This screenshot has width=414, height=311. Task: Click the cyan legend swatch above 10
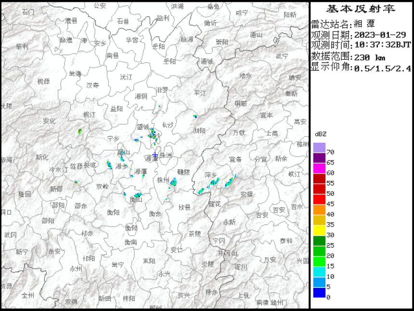point(319,272)
